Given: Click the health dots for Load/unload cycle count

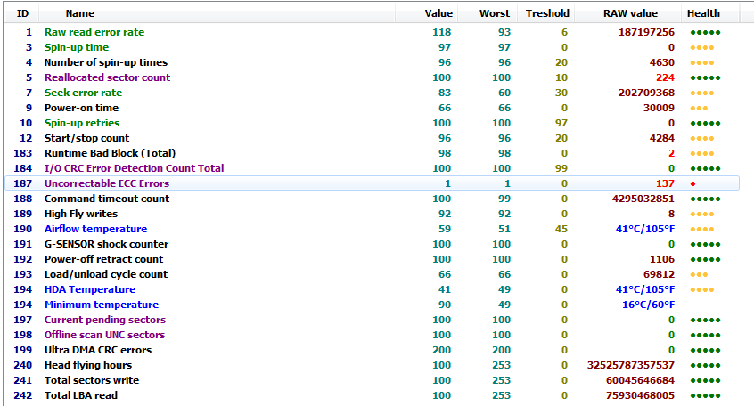Looking at the screenshot, I should coord(699,275).
